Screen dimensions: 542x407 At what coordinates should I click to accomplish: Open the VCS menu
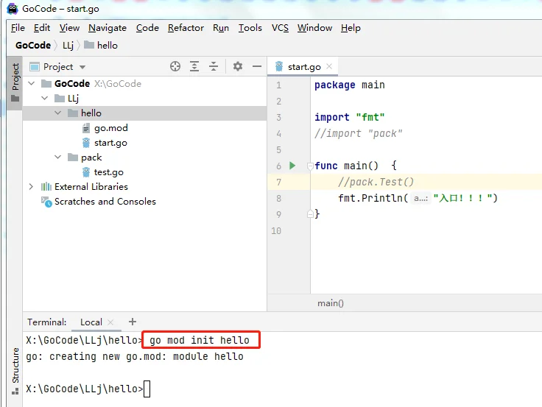coord(280,28)
